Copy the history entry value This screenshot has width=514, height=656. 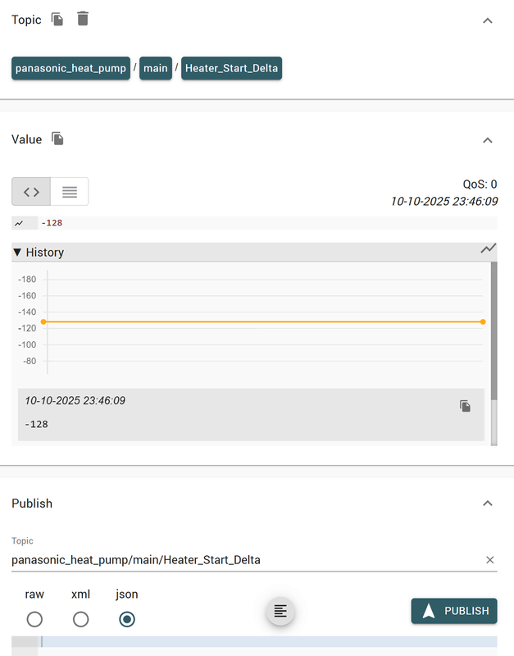tap(465, 406)
